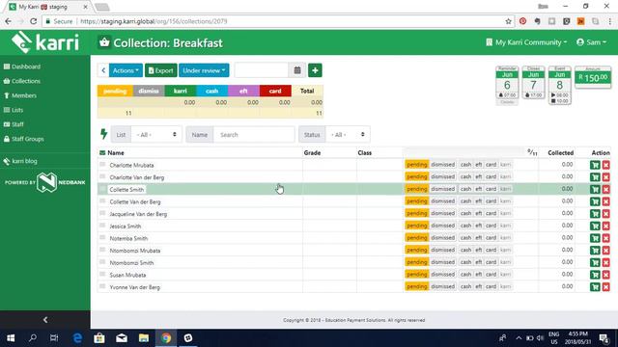
Task: Open Staff in the sidebar
Action: pos(14,124)
